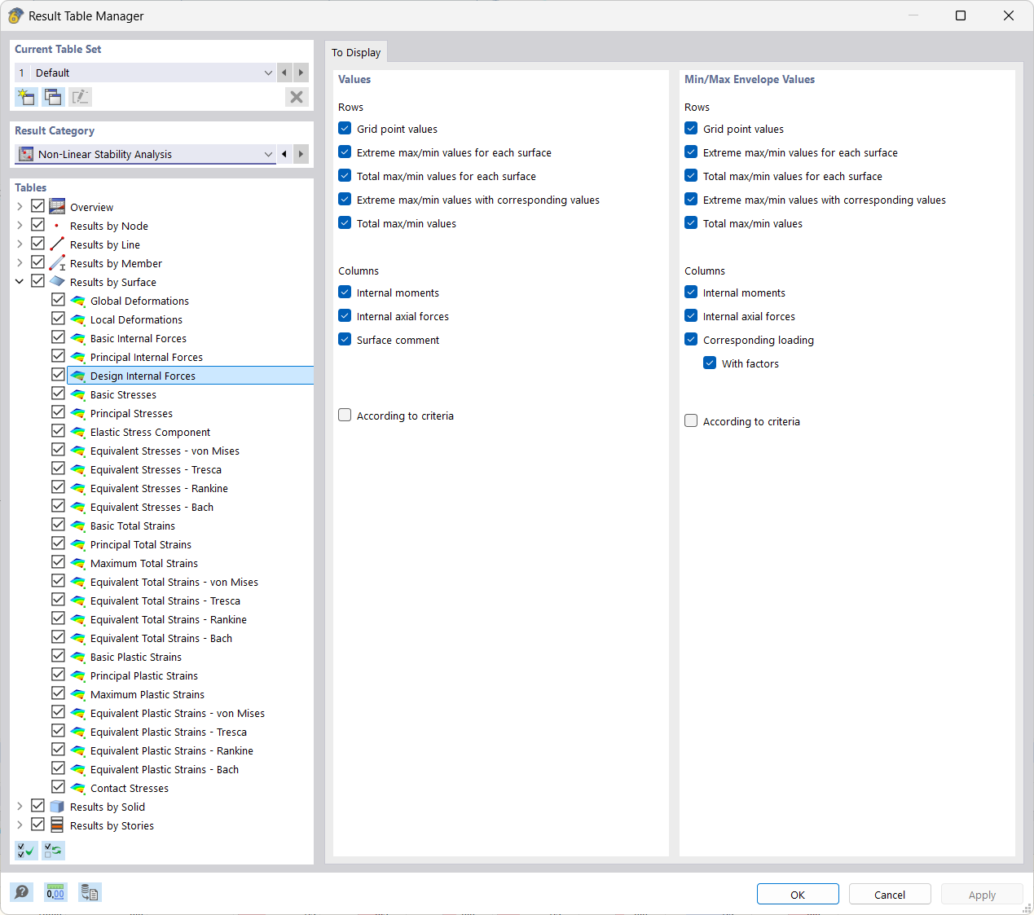The height and width of the screenshot is (915, 1034).
Task: Disable With factors under Corresponding loading
Action: [x=710, y=363]
